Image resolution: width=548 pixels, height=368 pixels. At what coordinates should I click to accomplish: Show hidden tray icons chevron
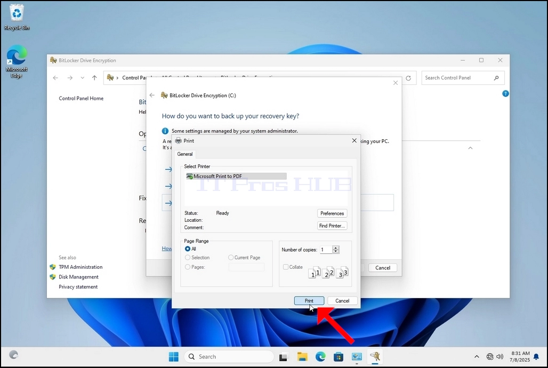pos(477,356)
